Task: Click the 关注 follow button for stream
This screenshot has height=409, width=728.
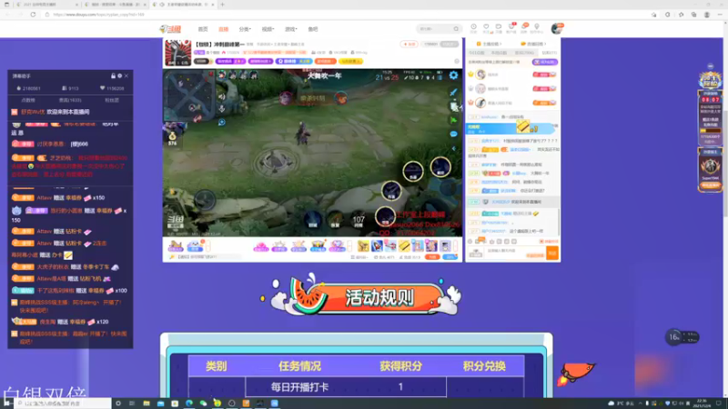Action: click(409, 44)
